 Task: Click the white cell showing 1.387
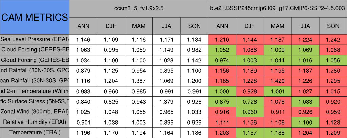click(139, 81)
